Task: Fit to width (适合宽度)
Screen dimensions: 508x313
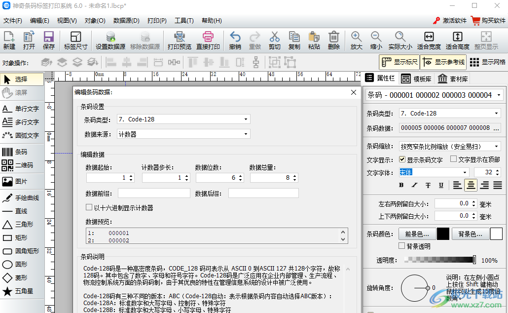Action: point(429,40)
